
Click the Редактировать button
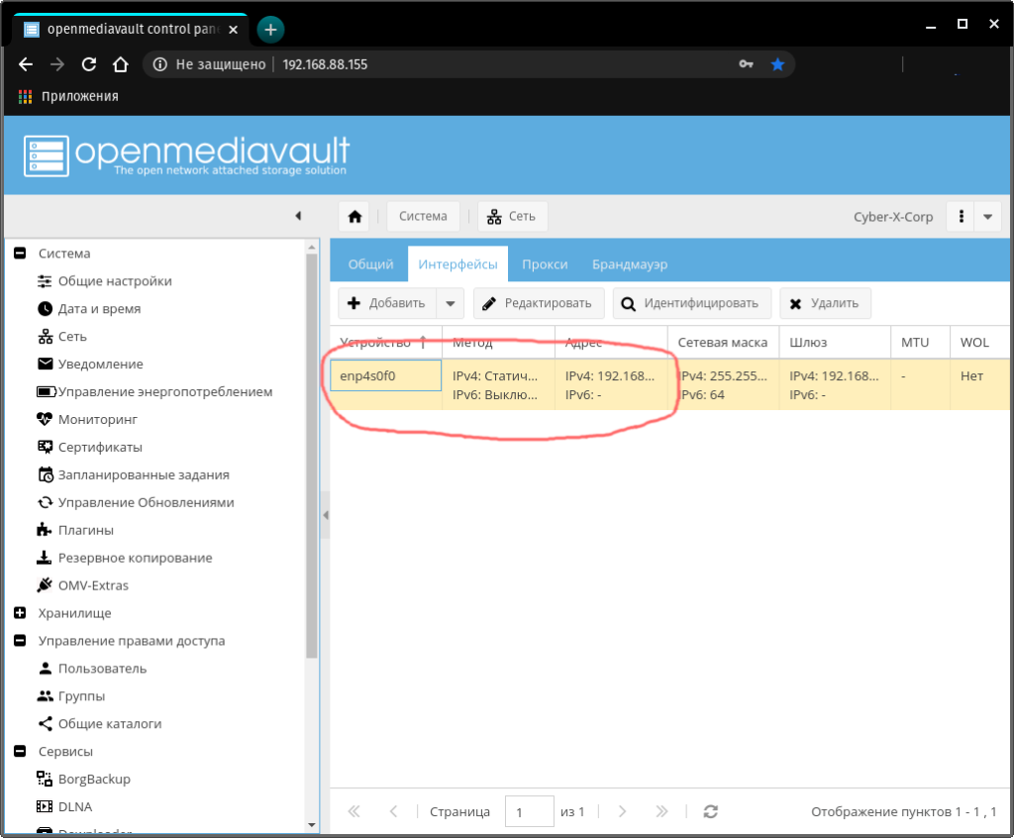(538, 304)
